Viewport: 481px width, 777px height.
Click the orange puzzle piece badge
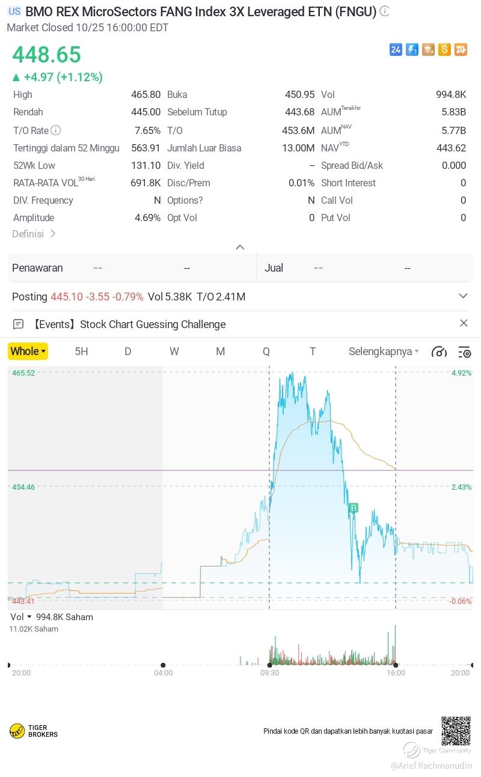pyautogui.click(x=461, y=50)
